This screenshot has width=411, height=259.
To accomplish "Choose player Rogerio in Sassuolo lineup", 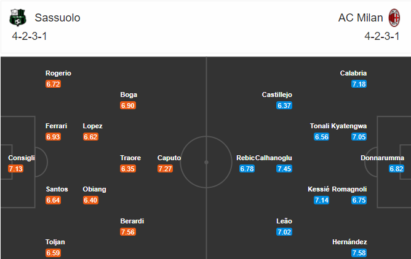I will click(58, 73).
